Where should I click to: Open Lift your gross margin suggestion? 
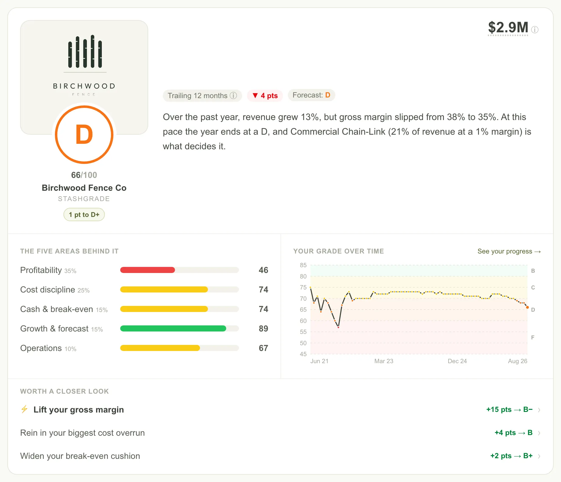pos(280,410)
